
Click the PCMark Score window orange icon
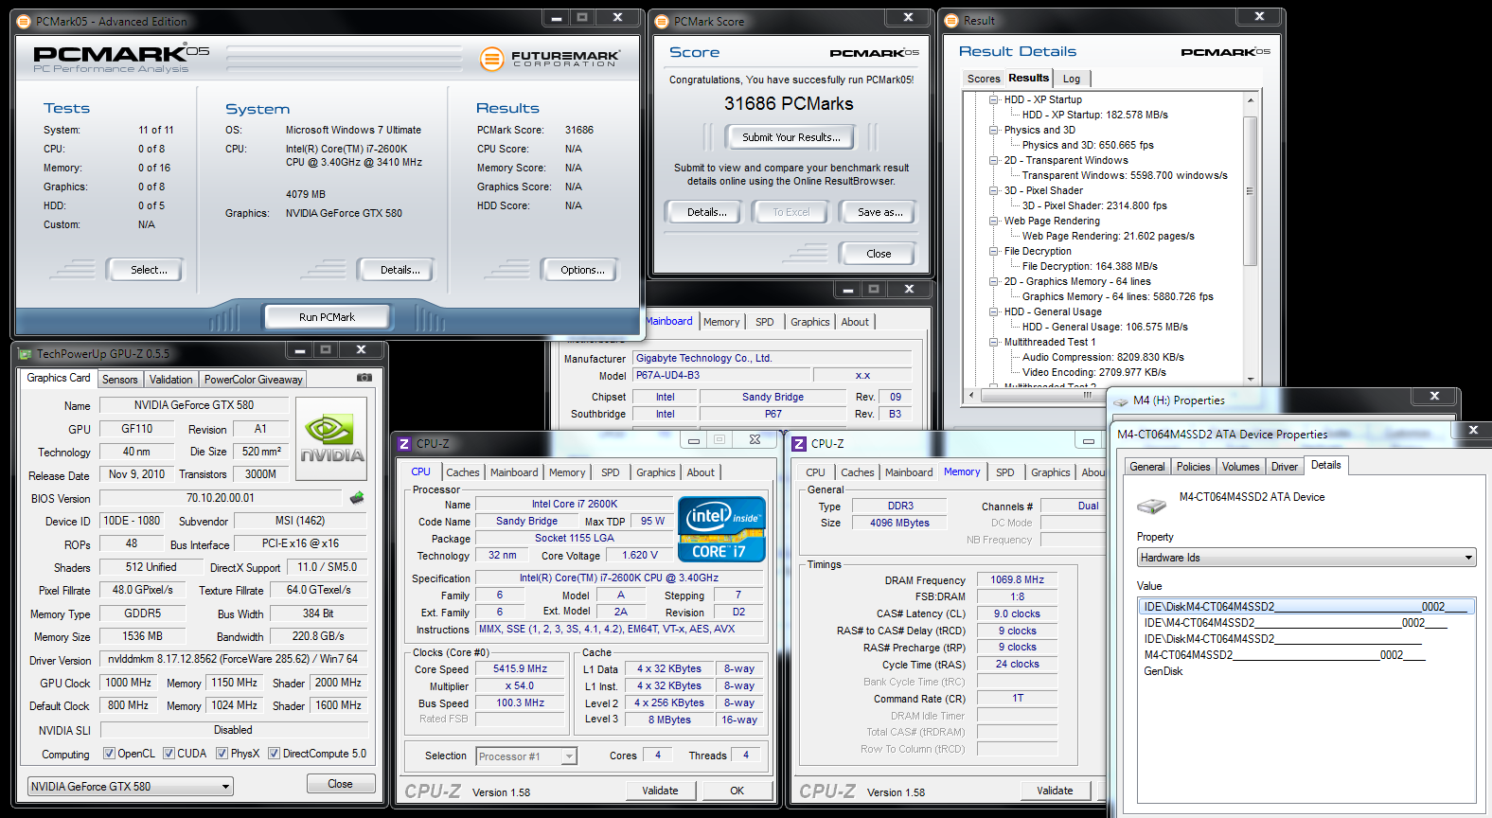[x=662, y=21]
